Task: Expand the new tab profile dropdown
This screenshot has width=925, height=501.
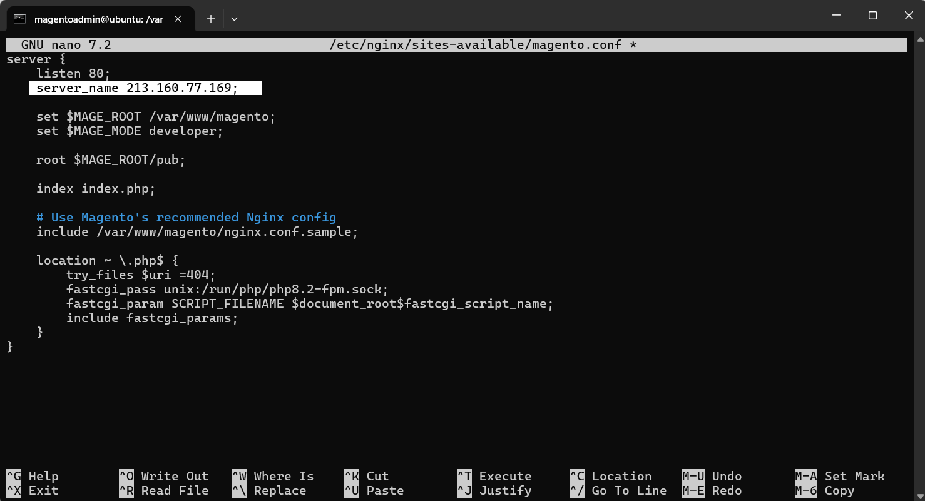Action: (234, 19)
